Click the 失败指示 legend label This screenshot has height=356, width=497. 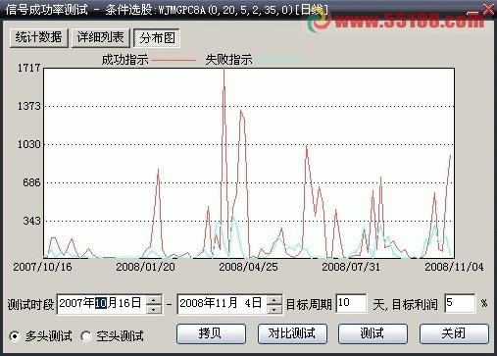228,60
